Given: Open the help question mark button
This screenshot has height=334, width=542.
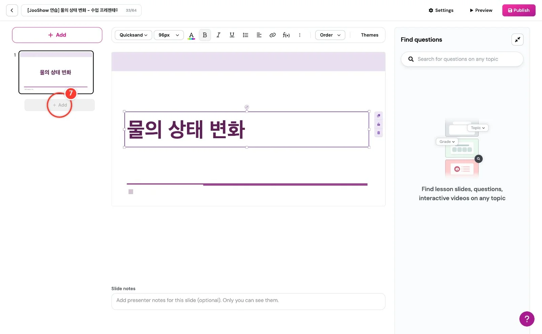Looking at the screenshot, I should click(x=527, y=319).
